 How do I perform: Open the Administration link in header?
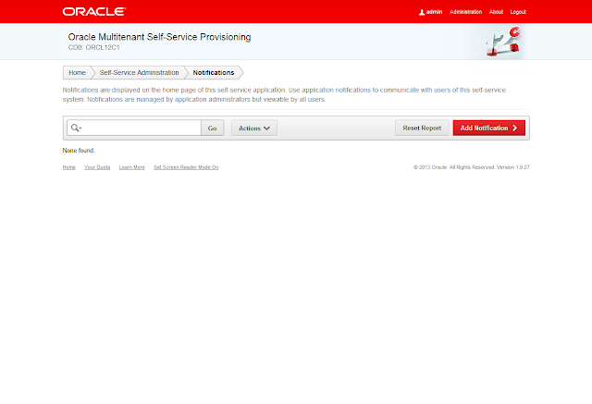coord(465,12)
